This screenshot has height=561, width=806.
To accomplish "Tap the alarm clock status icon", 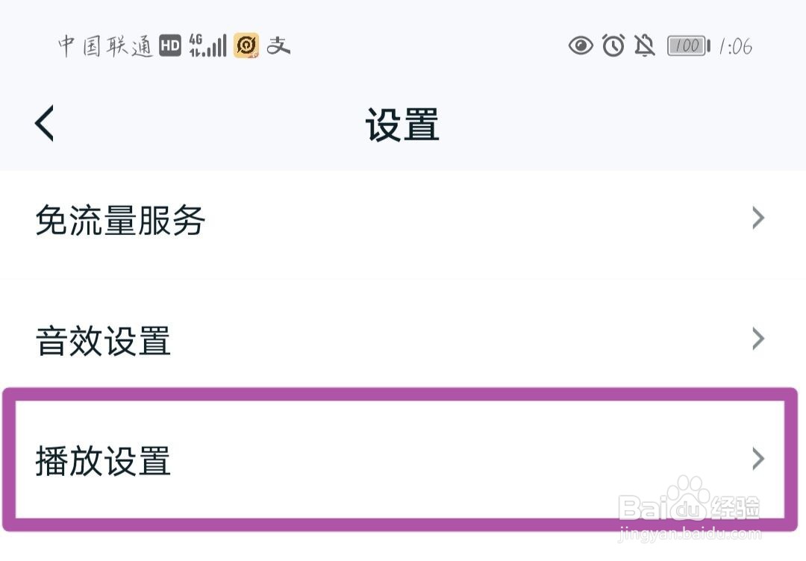I will [613, 46].
